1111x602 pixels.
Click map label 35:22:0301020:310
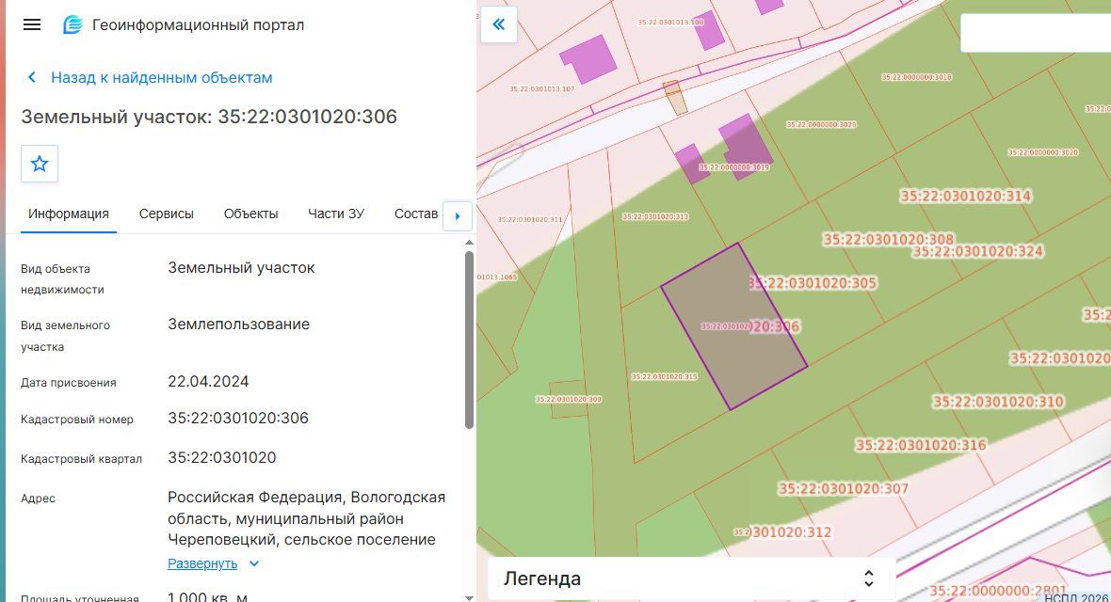pyautogui.click(x=998, y=403)
